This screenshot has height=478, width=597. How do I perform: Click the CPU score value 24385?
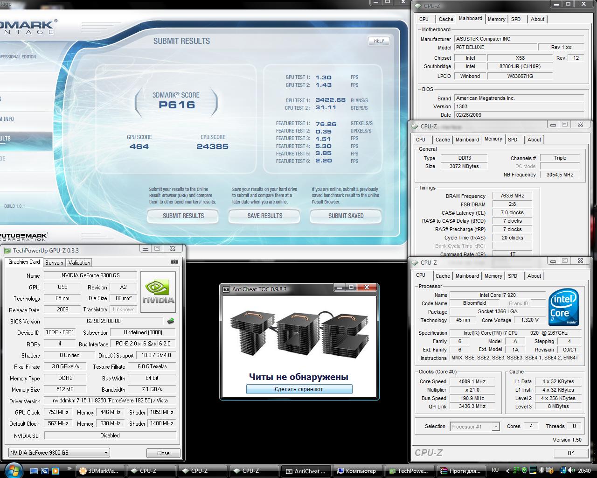(212, 147)
